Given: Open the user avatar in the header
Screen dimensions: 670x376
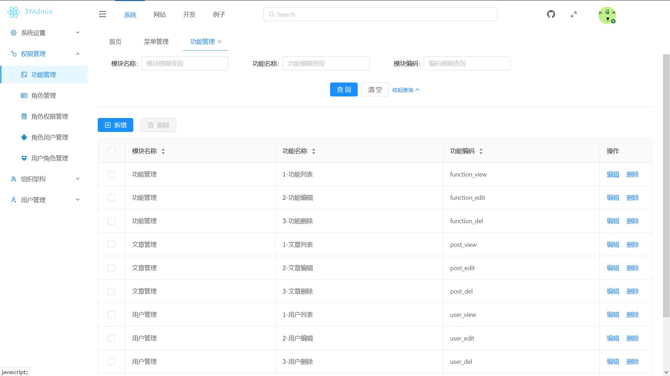Looking at the screenshot, I should click(607, 15).
